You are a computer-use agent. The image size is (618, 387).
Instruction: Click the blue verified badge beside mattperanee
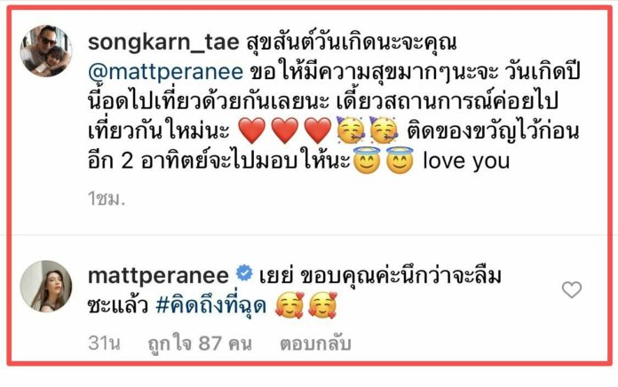click(244, 273)
